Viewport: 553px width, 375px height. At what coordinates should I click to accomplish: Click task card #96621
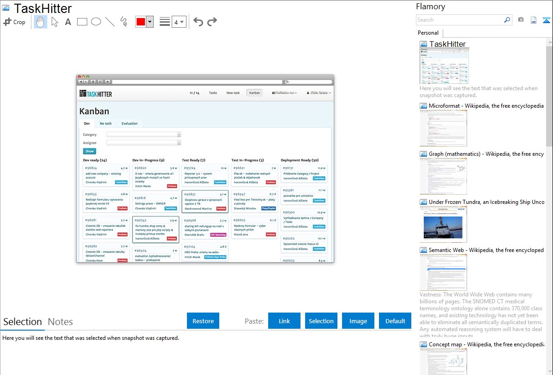(254, 175)
